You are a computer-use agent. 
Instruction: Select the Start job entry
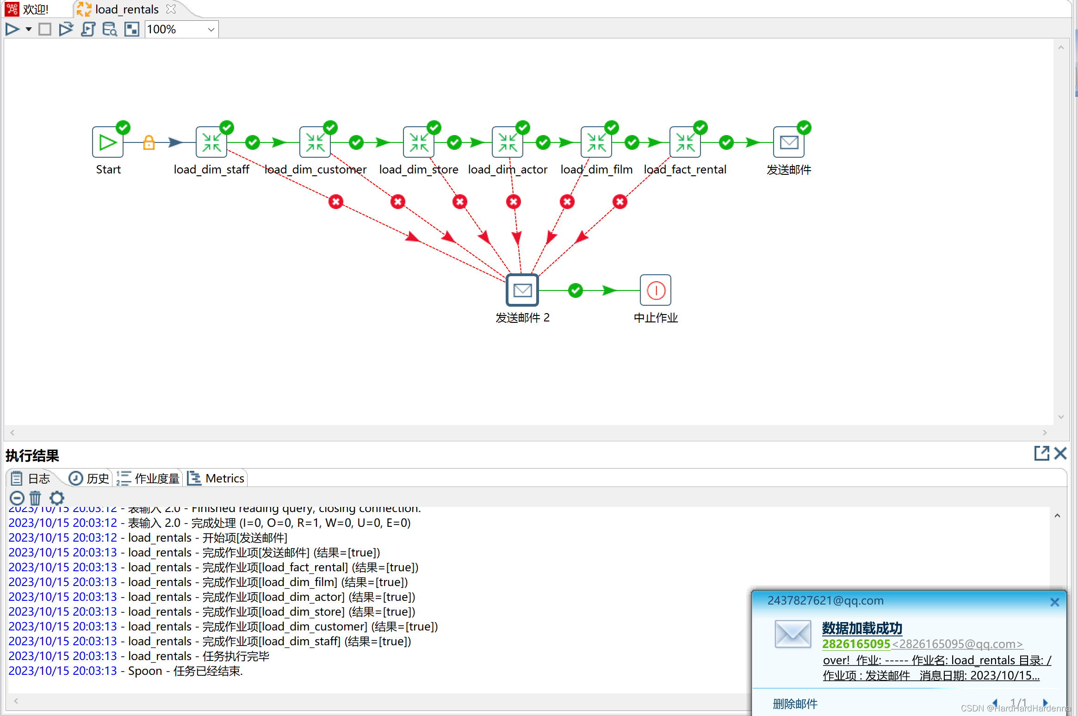pyautogui.click(x=108, y=142)
